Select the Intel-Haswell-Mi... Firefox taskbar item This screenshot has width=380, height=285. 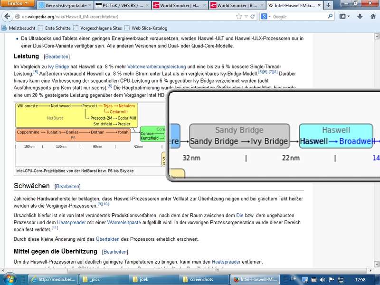click(255, 279)
